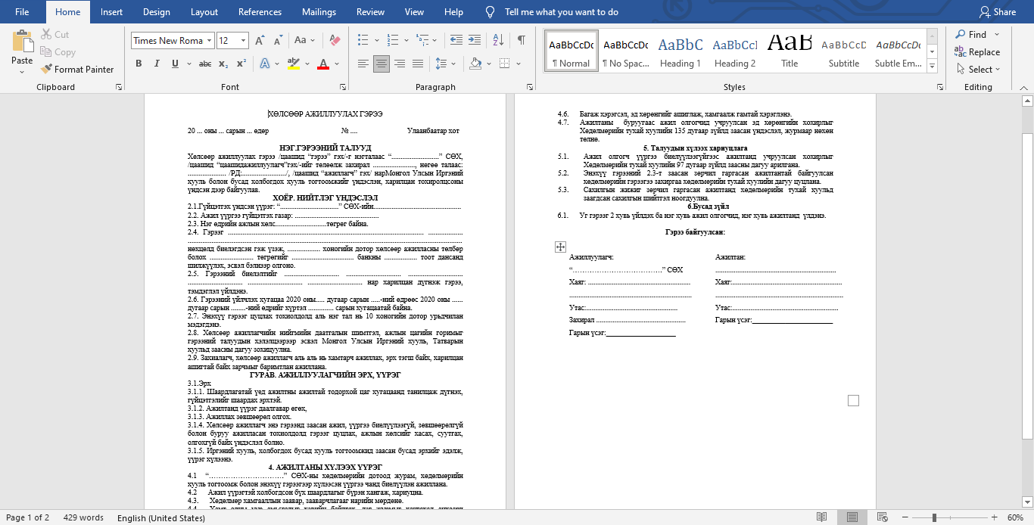Viewport: 1034px width, 525px height.
Task: Switch to Read Mode view in the status bar
Action: coord(822,517)
